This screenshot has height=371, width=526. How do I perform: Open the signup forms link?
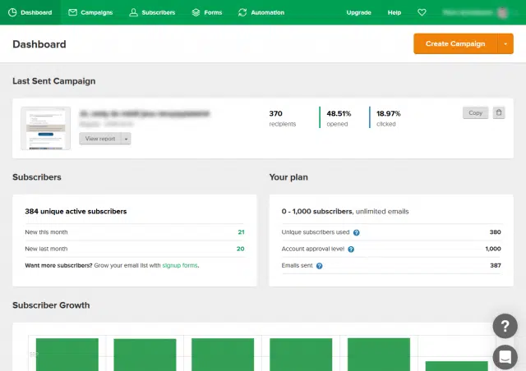click(x=180, y=265)
